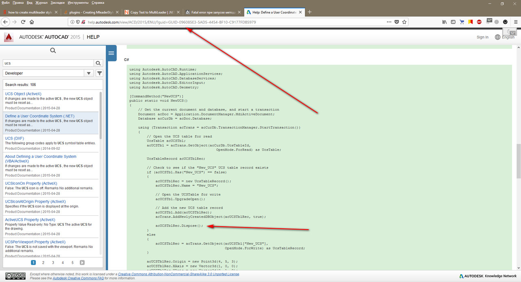Click the AutoCAD red logo
Screen dimensions: 521x282
[x=9, y=37]
